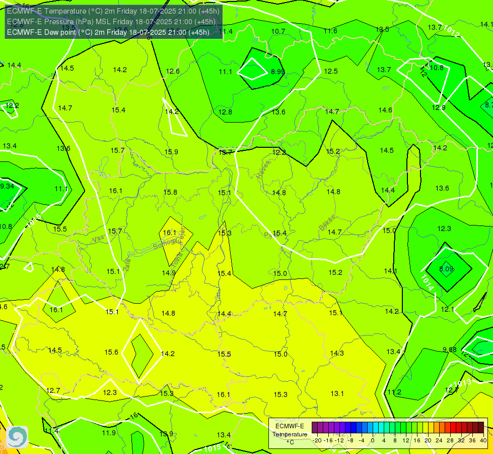
Task: Click the 11.6 temperature value
Action: (330, 31)
